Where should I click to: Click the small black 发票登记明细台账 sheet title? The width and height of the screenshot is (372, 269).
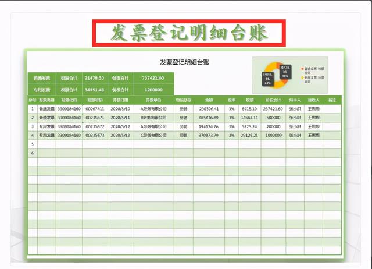click(185, 62)
